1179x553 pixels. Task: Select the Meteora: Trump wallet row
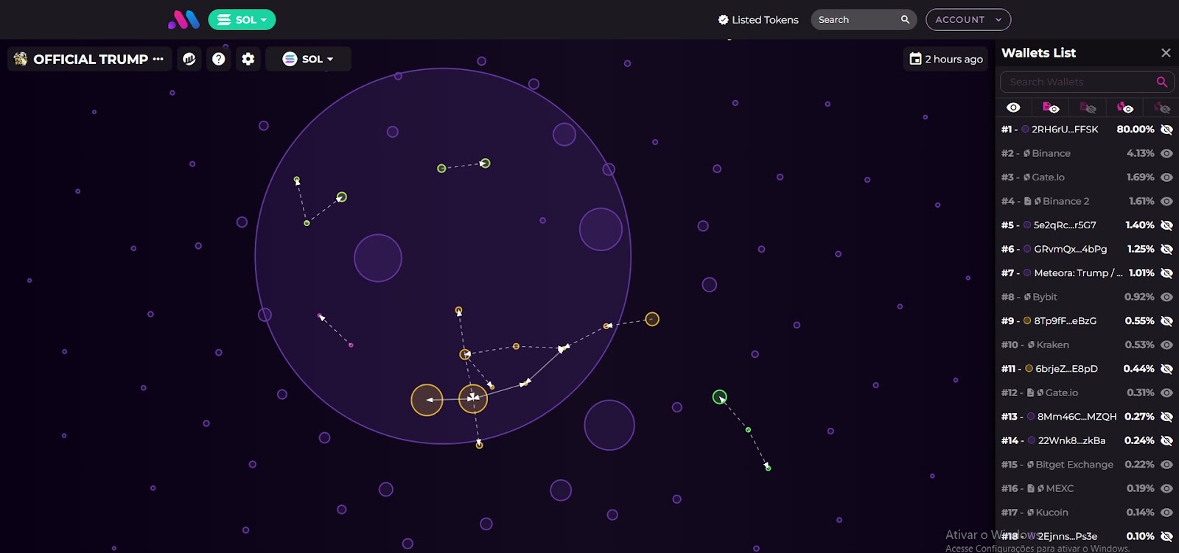click(1087, 273)
